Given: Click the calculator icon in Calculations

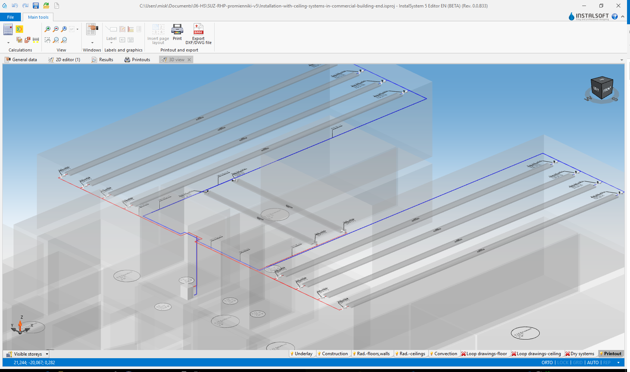Looking at the screenshot, I should coord(8,29).
